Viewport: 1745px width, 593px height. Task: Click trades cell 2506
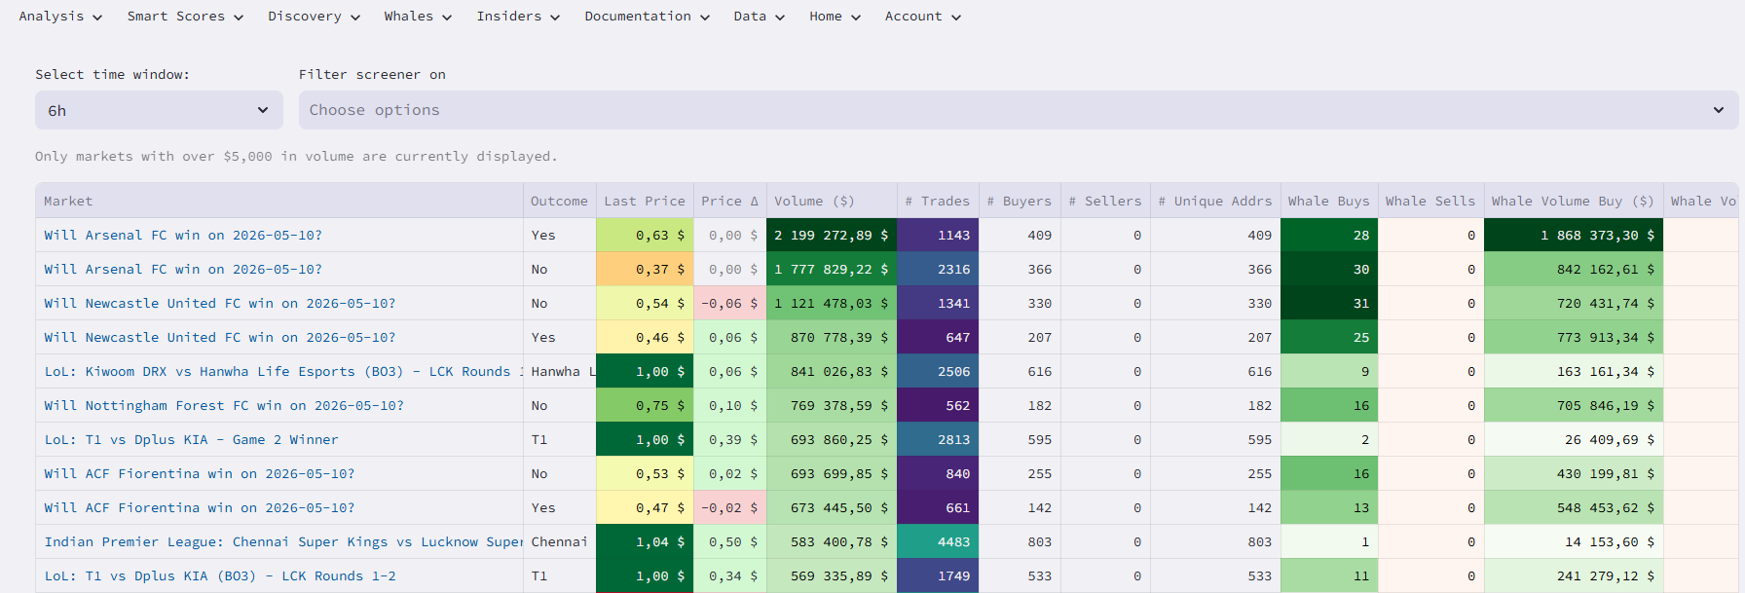[938, 371]
